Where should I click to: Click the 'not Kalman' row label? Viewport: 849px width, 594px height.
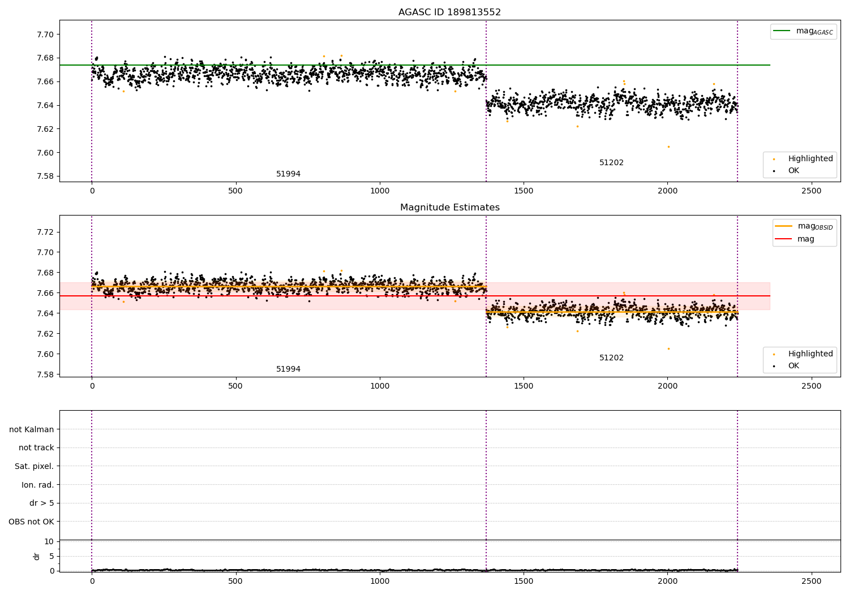(x=32, y=429)
